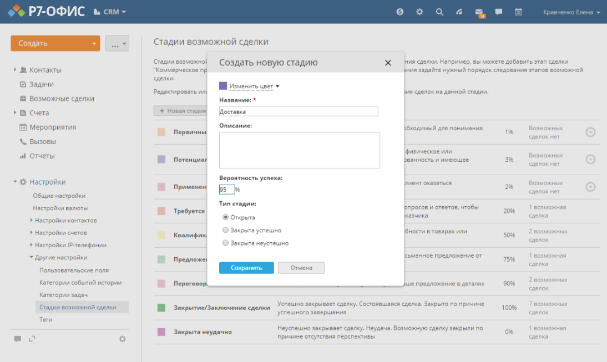Viewport: 607px width, 362px height.
Task: Open the settings gear in the top bar
Action: [x=419, y=11]
